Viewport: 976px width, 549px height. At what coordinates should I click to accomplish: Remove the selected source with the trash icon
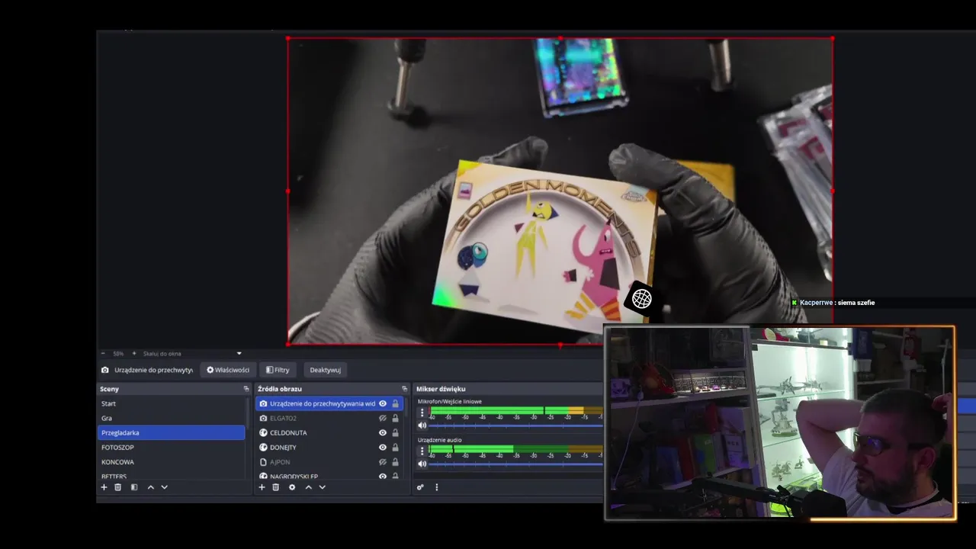pos(275,487)
